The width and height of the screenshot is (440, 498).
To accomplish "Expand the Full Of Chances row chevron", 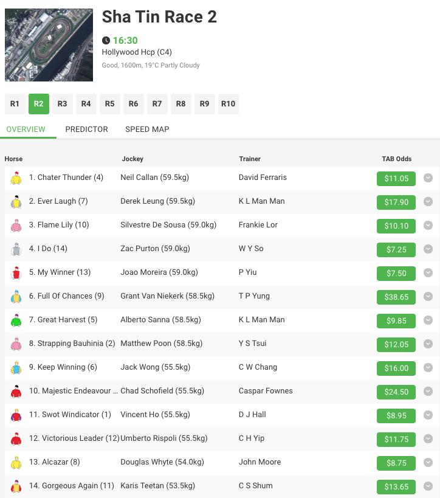I will click(428, 297).
